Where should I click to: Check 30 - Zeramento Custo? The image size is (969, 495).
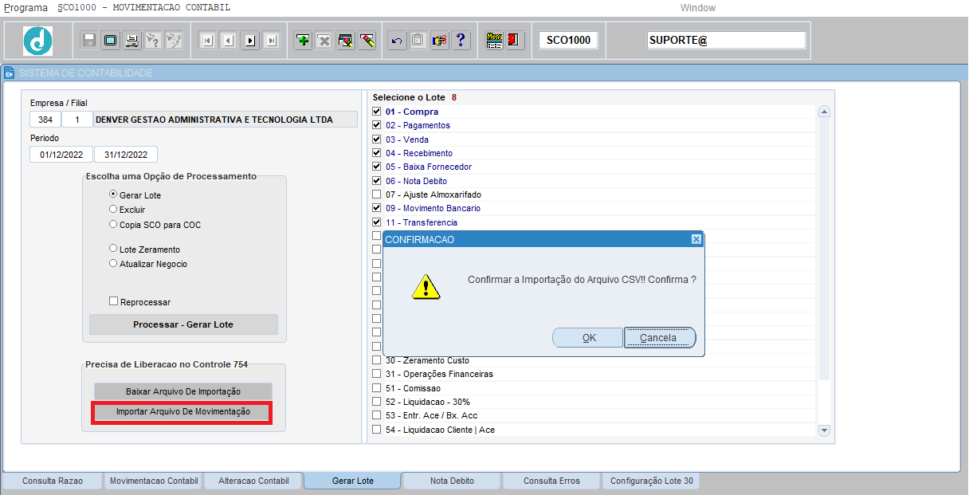coord(377,360)
